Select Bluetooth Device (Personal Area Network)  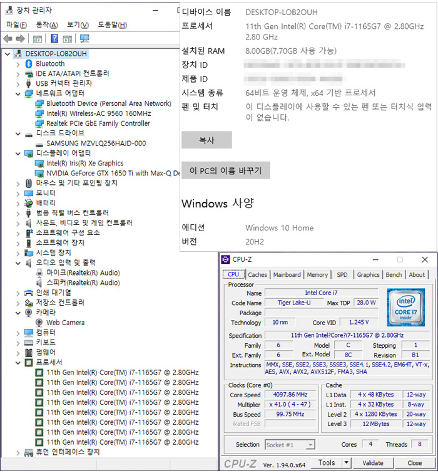pyautogui.click(x=109, y=103)
